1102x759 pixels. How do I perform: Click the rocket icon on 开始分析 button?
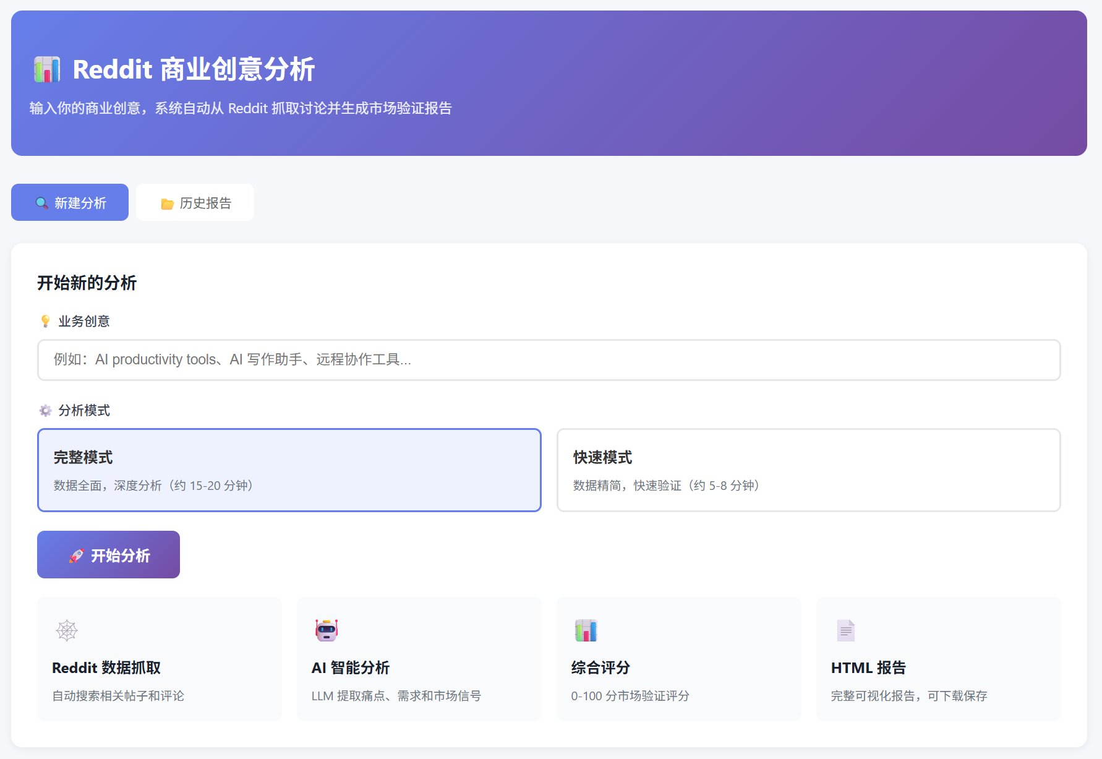(76, 555)
